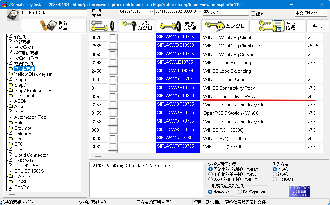
Task: Check the box for WINCC WebDiag Server
Action: [x=113, y=54]
